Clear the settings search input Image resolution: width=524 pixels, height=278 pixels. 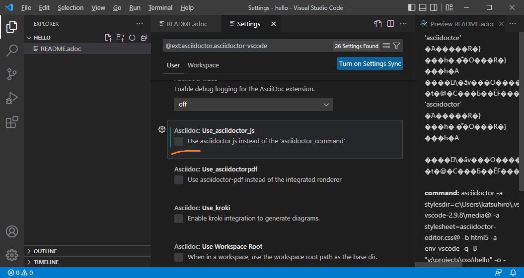[x=386, y=46]
